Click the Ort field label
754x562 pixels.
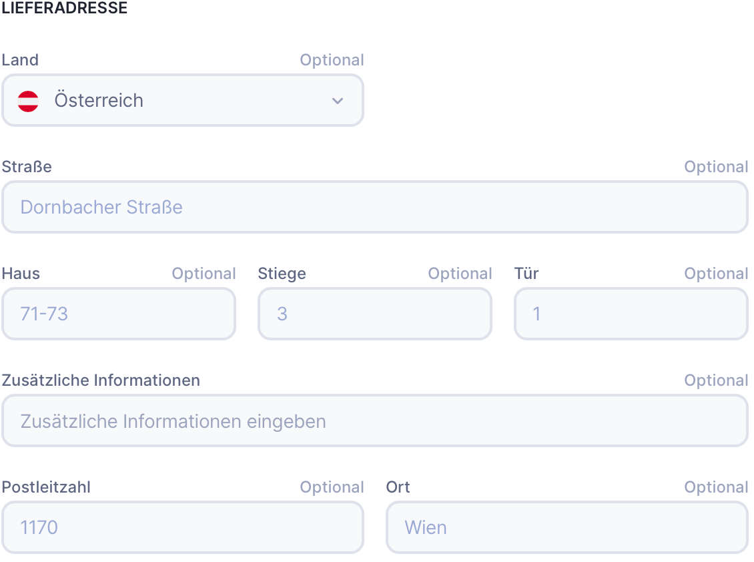(398, 487)
